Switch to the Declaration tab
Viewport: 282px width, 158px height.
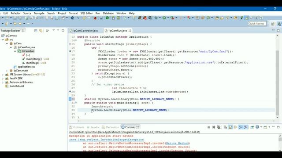click(111, 127)
